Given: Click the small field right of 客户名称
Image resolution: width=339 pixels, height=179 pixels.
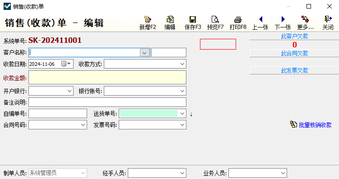Looking at the screenshot, I should click(169, 52).
